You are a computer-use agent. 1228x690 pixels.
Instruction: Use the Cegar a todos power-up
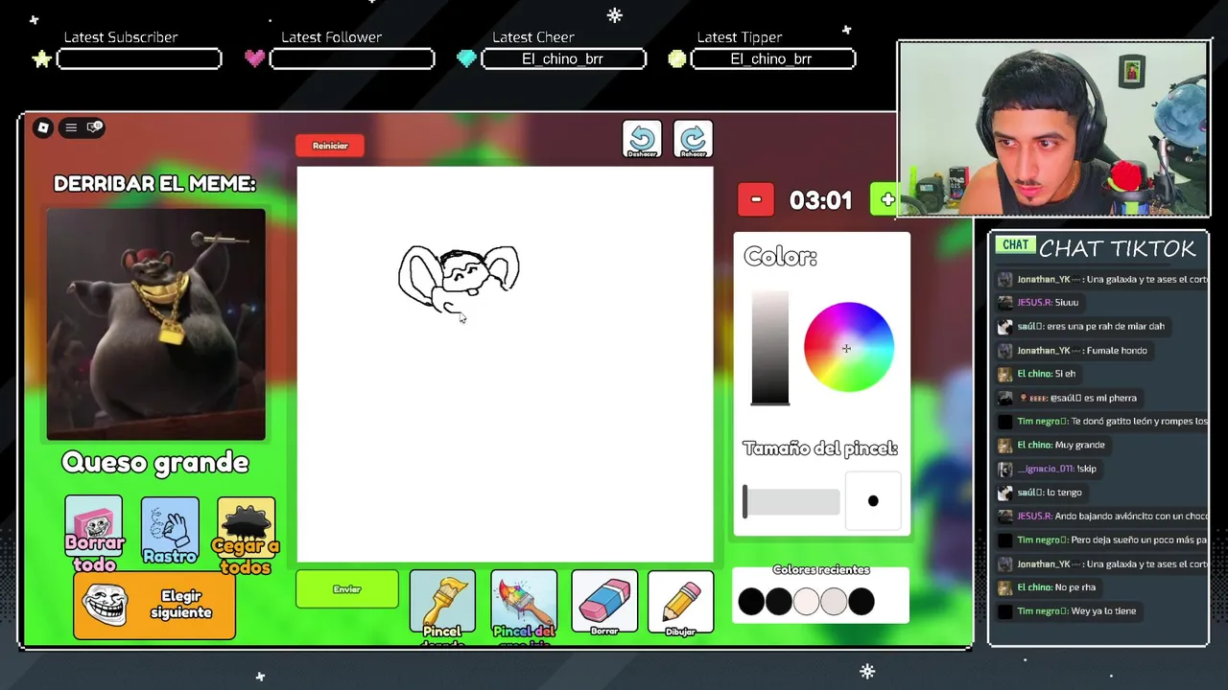pos(246,535)
